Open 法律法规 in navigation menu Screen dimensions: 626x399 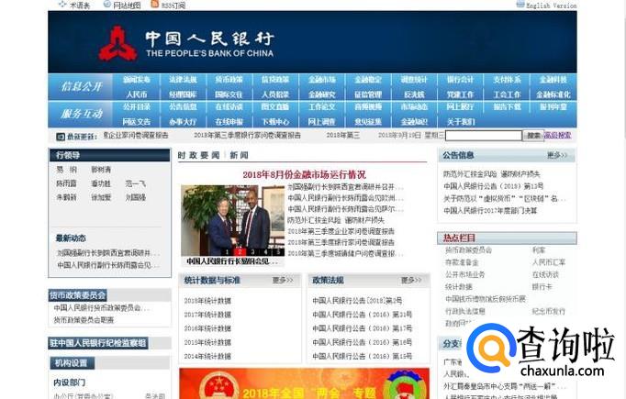[183, 80]
